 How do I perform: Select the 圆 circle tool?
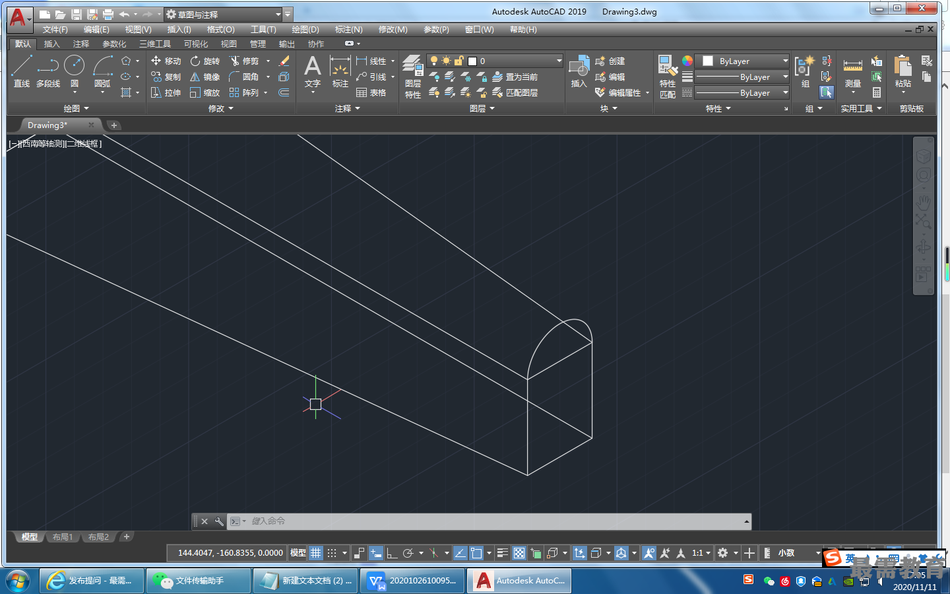click(x=75, y=71)
